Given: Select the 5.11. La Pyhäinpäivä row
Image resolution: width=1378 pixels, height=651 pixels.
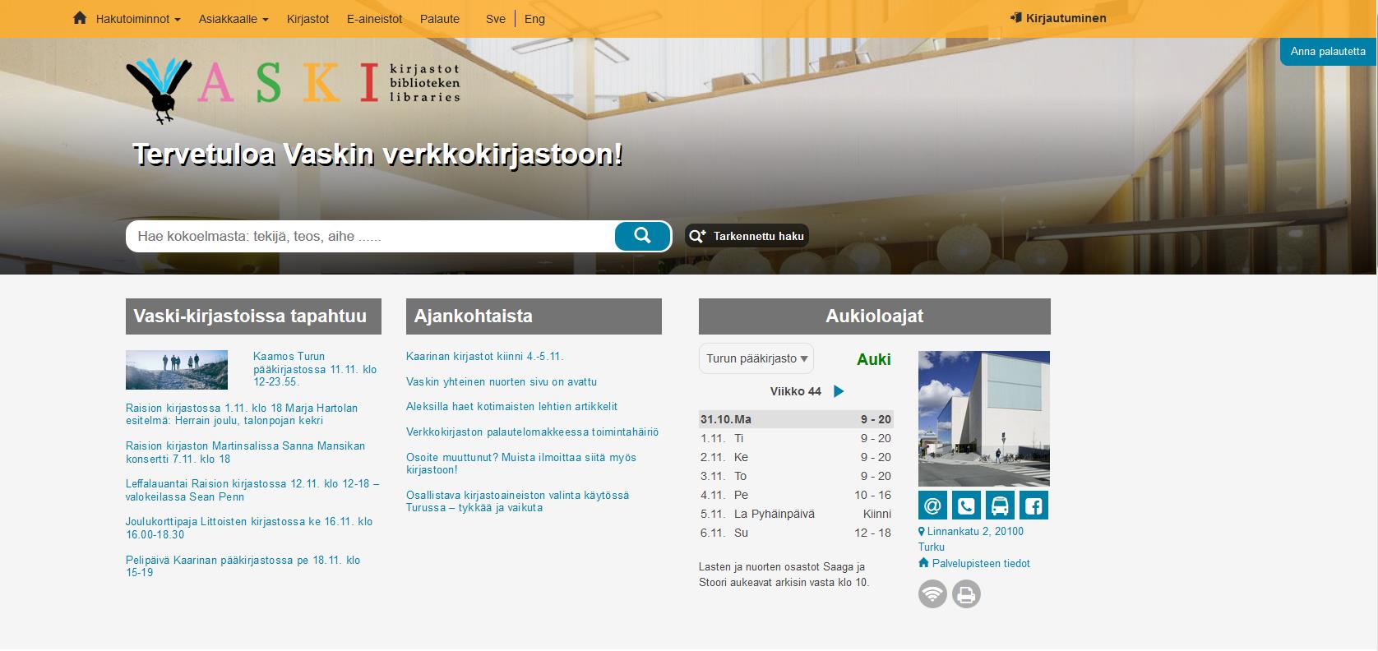Looking at the screenshot, I should point(796,514).
